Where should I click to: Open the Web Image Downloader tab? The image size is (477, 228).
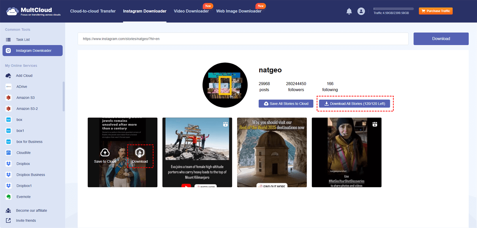click(239, 11)
